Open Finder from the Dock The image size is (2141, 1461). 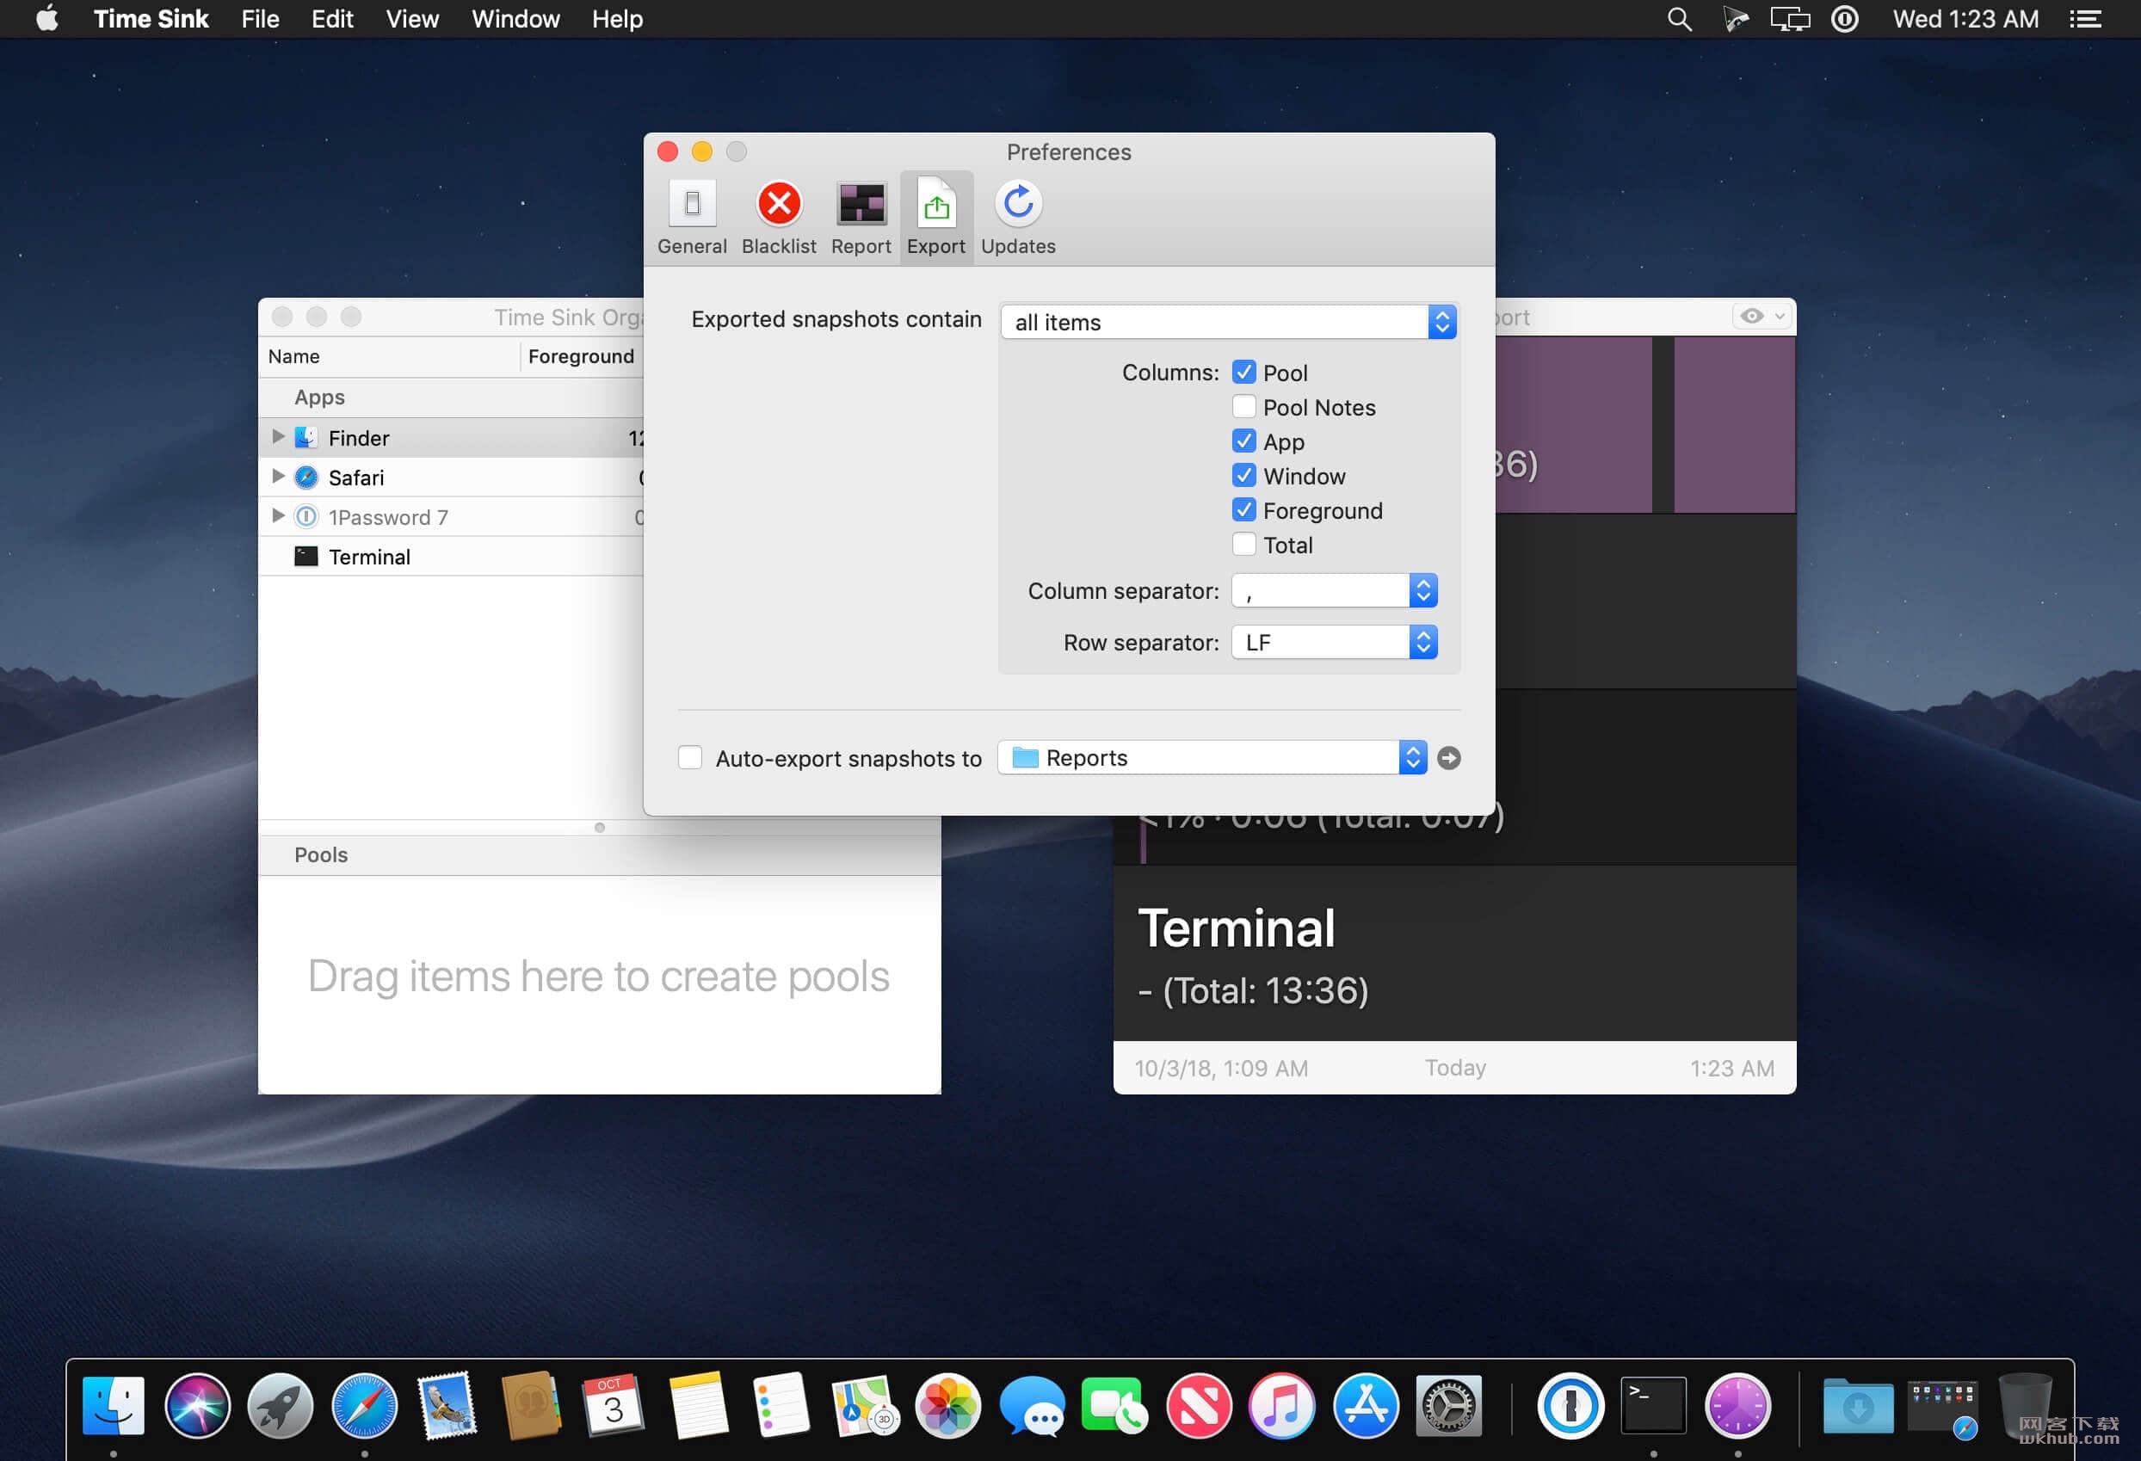click(x=114, y=1404)
